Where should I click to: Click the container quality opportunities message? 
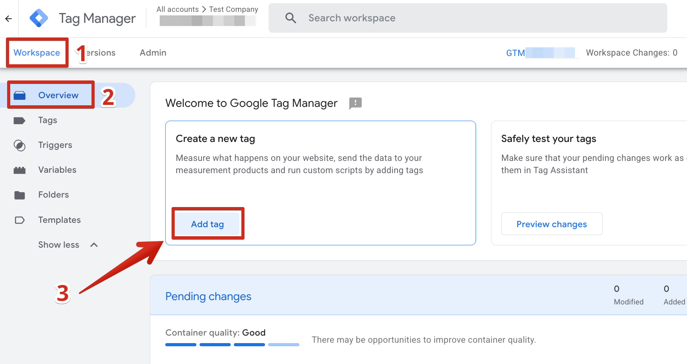tap(424, 340)
